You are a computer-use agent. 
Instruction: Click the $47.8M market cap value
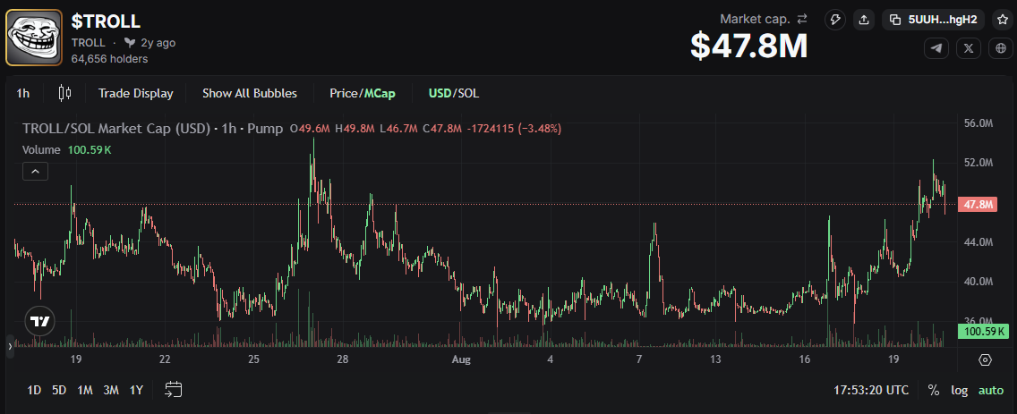coord(749,46)
